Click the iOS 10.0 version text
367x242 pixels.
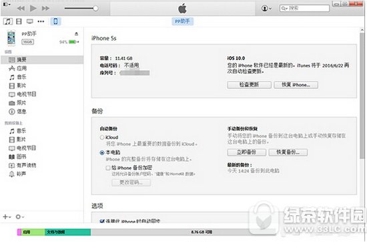point(236,58)
